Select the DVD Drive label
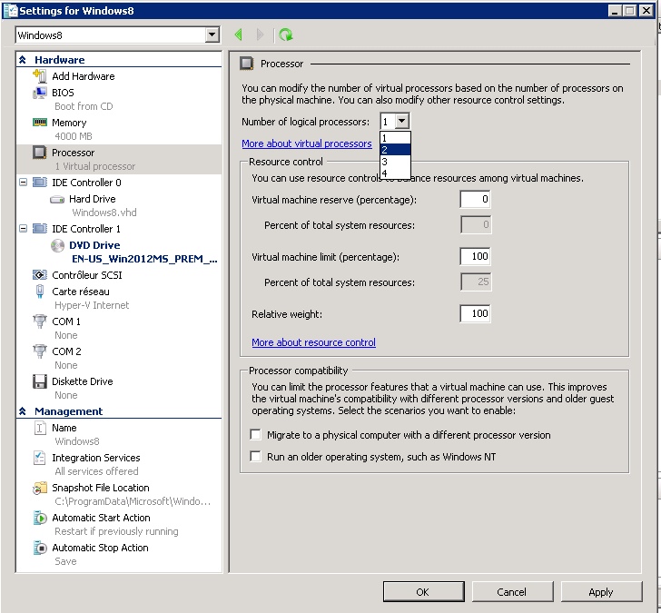 tap(94, 245)
